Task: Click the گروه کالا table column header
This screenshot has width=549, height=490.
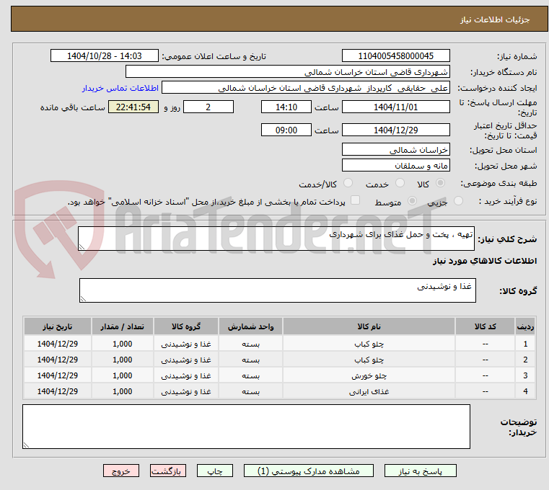Action: coord(186,326)
